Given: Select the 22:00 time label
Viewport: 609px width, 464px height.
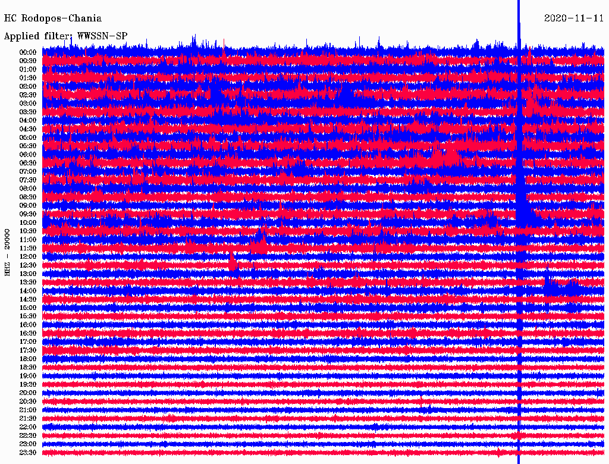Looking at the screenshot, I should point(28,427).
